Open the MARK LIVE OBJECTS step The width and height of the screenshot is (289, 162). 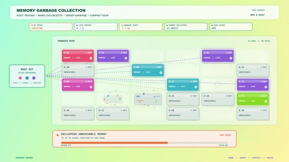tap(50, 15)
